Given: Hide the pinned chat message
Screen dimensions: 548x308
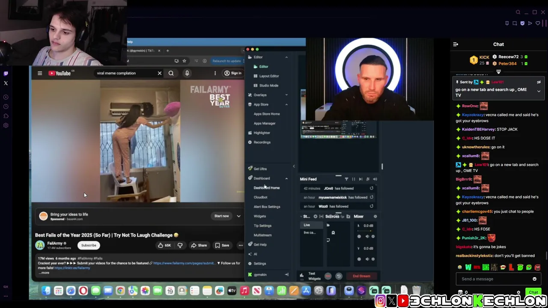Looking at the screenshot, I should click(539, 82).
